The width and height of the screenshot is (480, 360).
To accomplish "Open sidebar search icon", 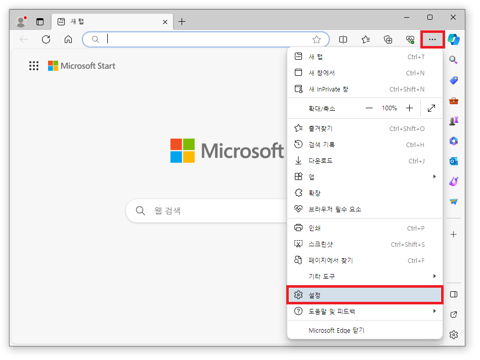I will point(453,60).
